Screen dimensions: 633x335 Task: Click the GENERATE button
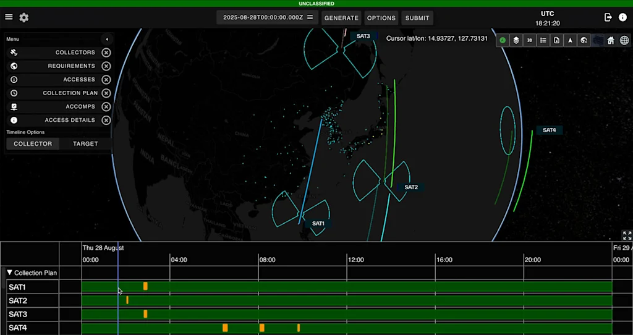click(x=341, y=18)
